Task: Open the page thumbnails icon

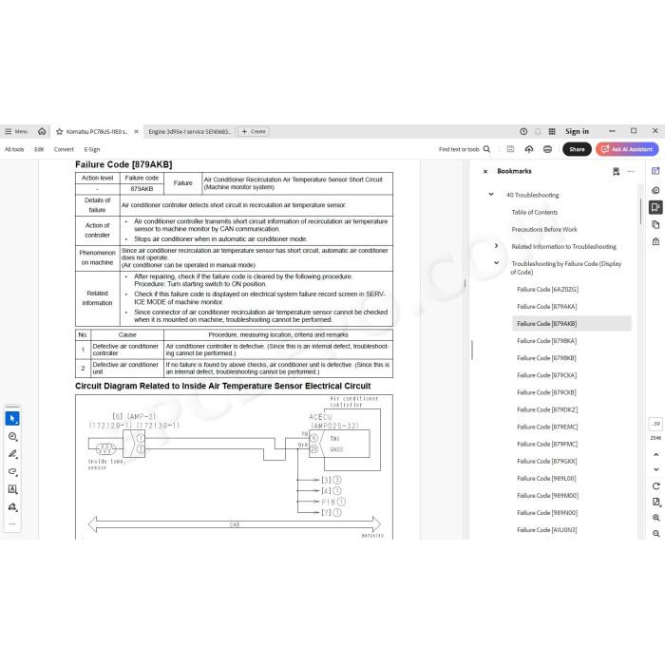Action: tap(655, 224)
